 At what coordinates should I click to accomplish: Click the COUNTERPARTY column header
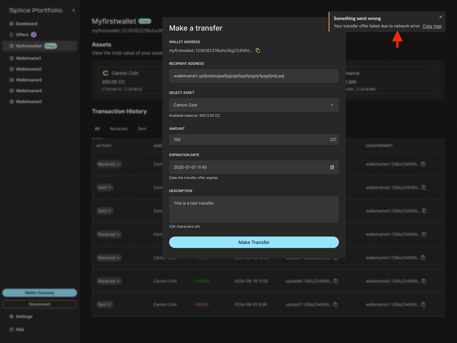[x=379, y=146]
